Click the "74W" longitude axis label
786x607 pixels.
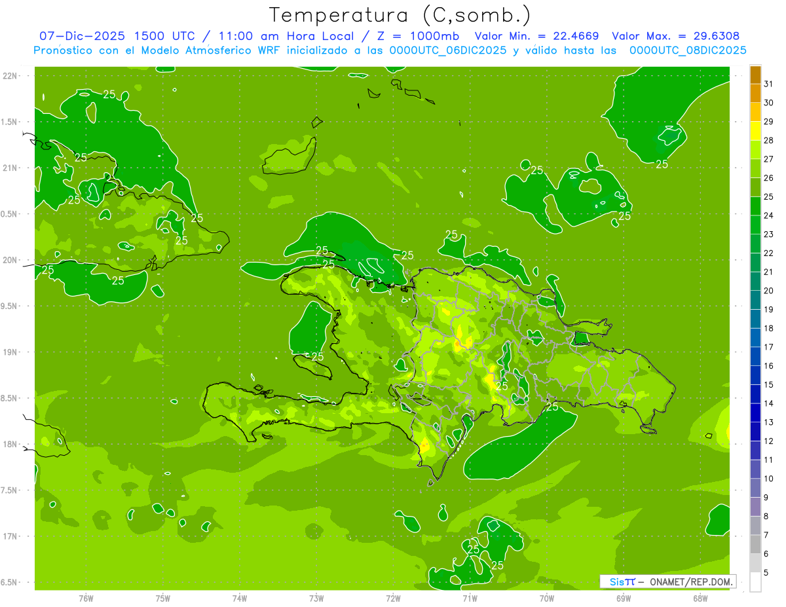[240, 598]
